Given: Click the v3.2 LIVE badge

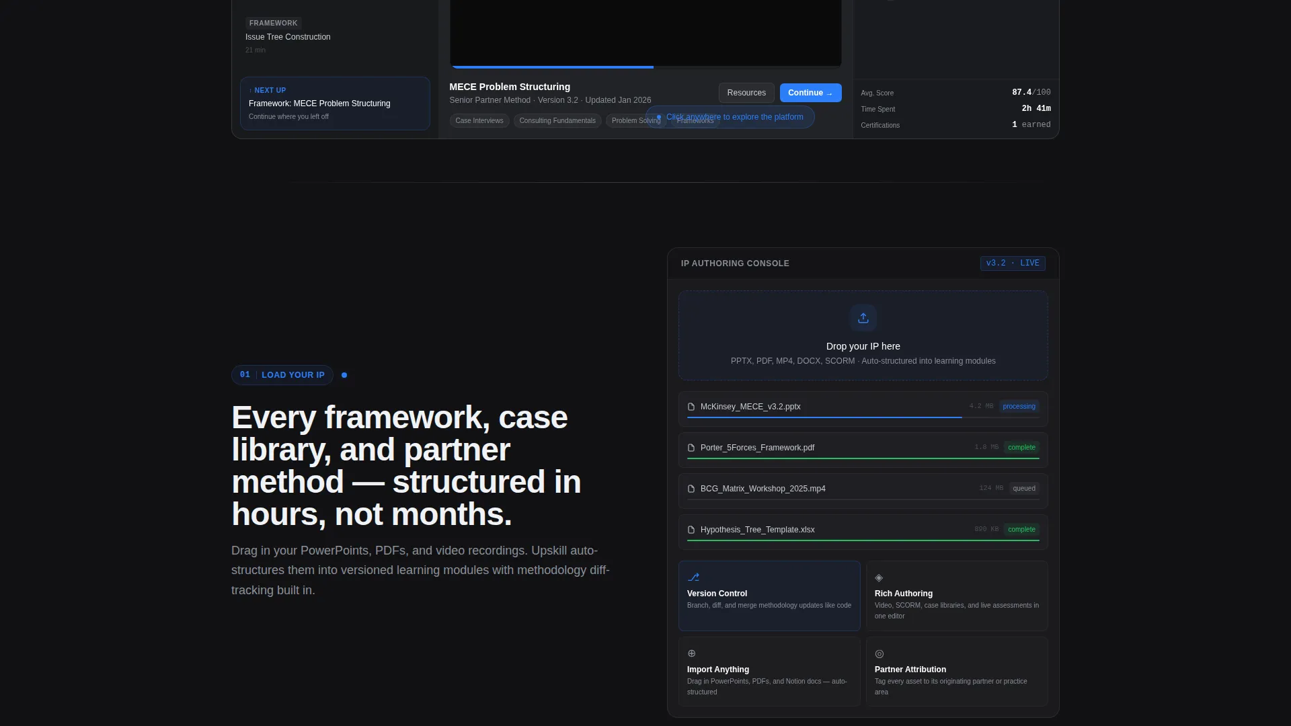Looking at the screenshot, I should pos(1013,264).
